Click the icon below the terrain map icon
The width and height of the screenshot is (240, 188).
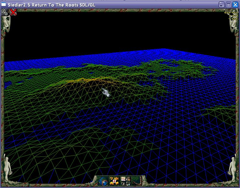pyautogui.click(x=123, y=183)
